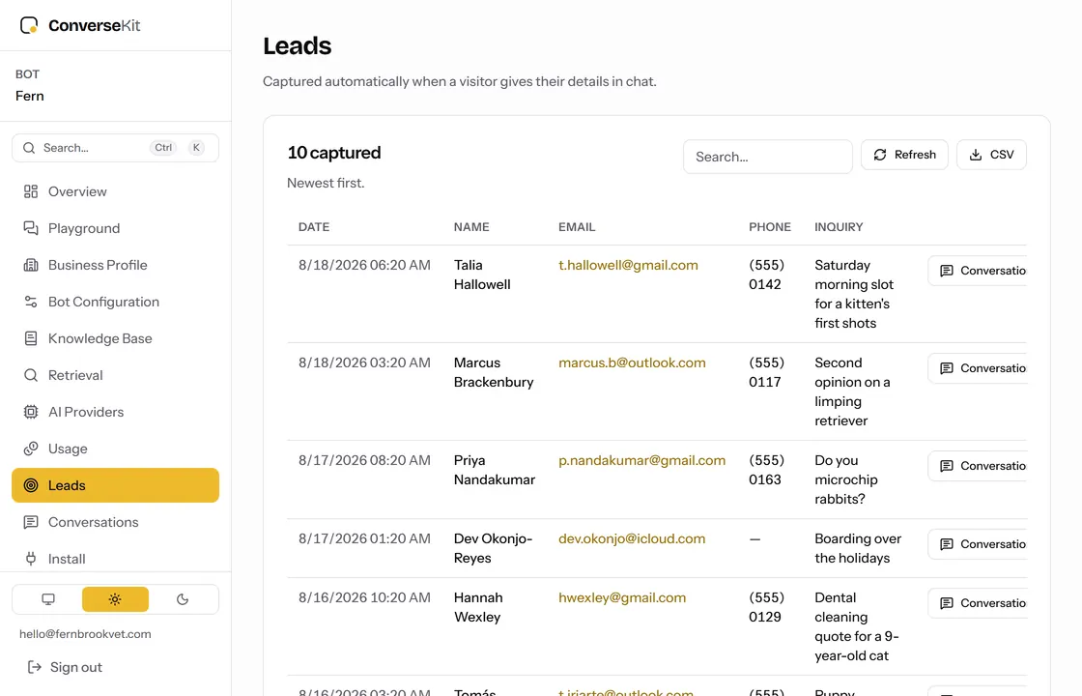The height and width of the screenshot is (696, 1082).
Task: Click the name Hannah Wexley
Action: [478, 608]
